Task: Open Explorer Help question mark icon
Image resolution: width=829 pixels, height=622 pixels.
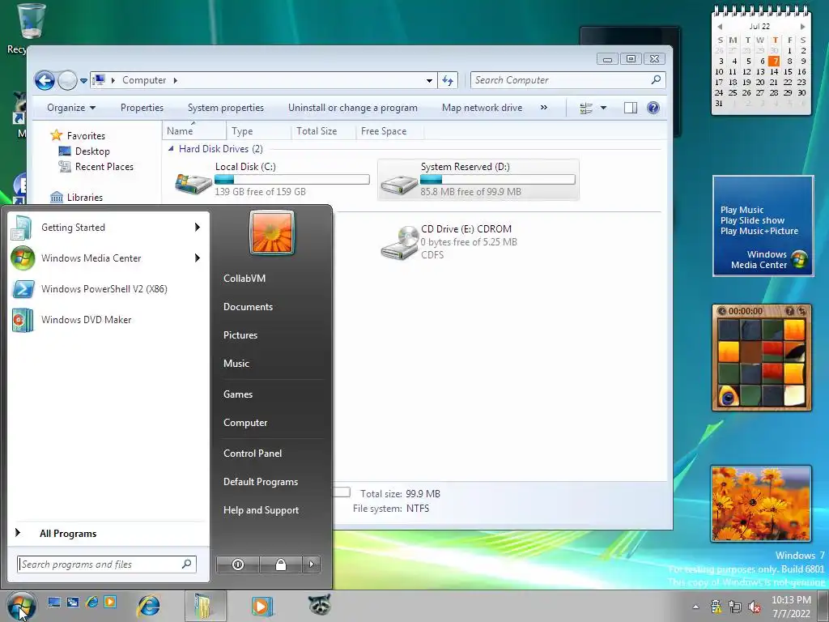Action: [x=653, y=108]
